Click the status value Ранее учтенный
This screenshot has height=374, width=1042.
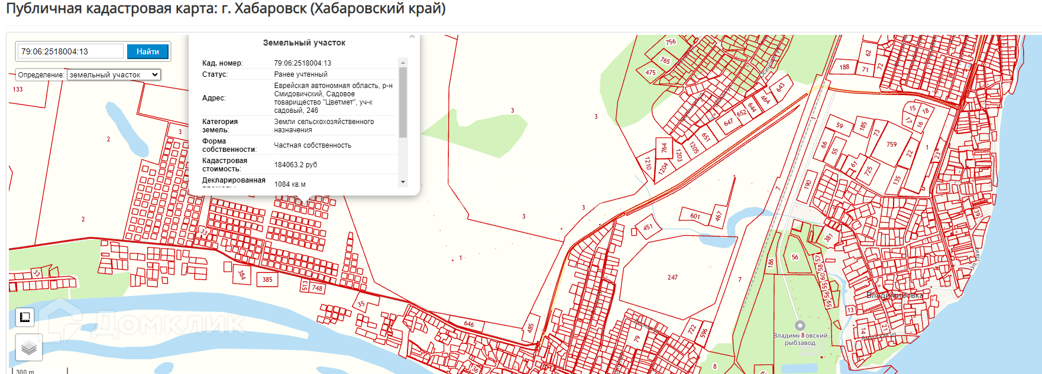coord(300,74)
